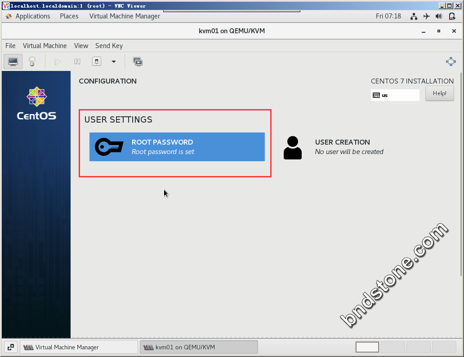Open Virtual Machine Manager app menu
Image resolution: width=464 pixels, height=357 pixels.
(125, 16)
